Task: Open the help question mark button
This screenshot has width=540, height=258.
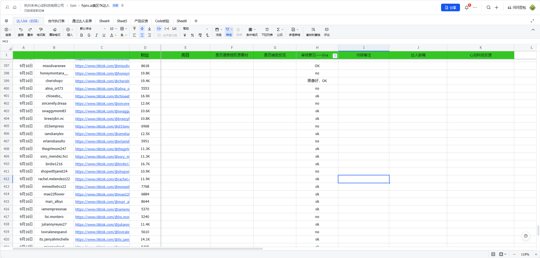Action: [x=526, y=236]
